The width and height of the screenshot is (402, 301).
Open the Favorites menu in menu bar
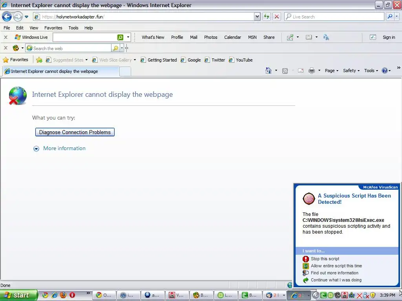point(53,28)
